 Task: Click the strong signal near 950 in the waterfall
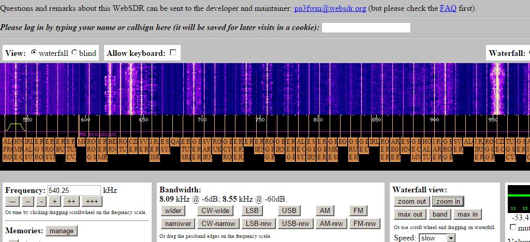click(x=496, y=89)
